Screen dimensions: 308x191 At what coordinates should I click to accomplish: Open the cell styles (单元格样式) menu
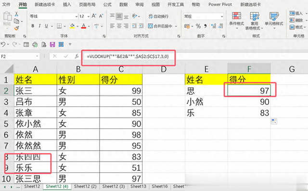point(274,20)
